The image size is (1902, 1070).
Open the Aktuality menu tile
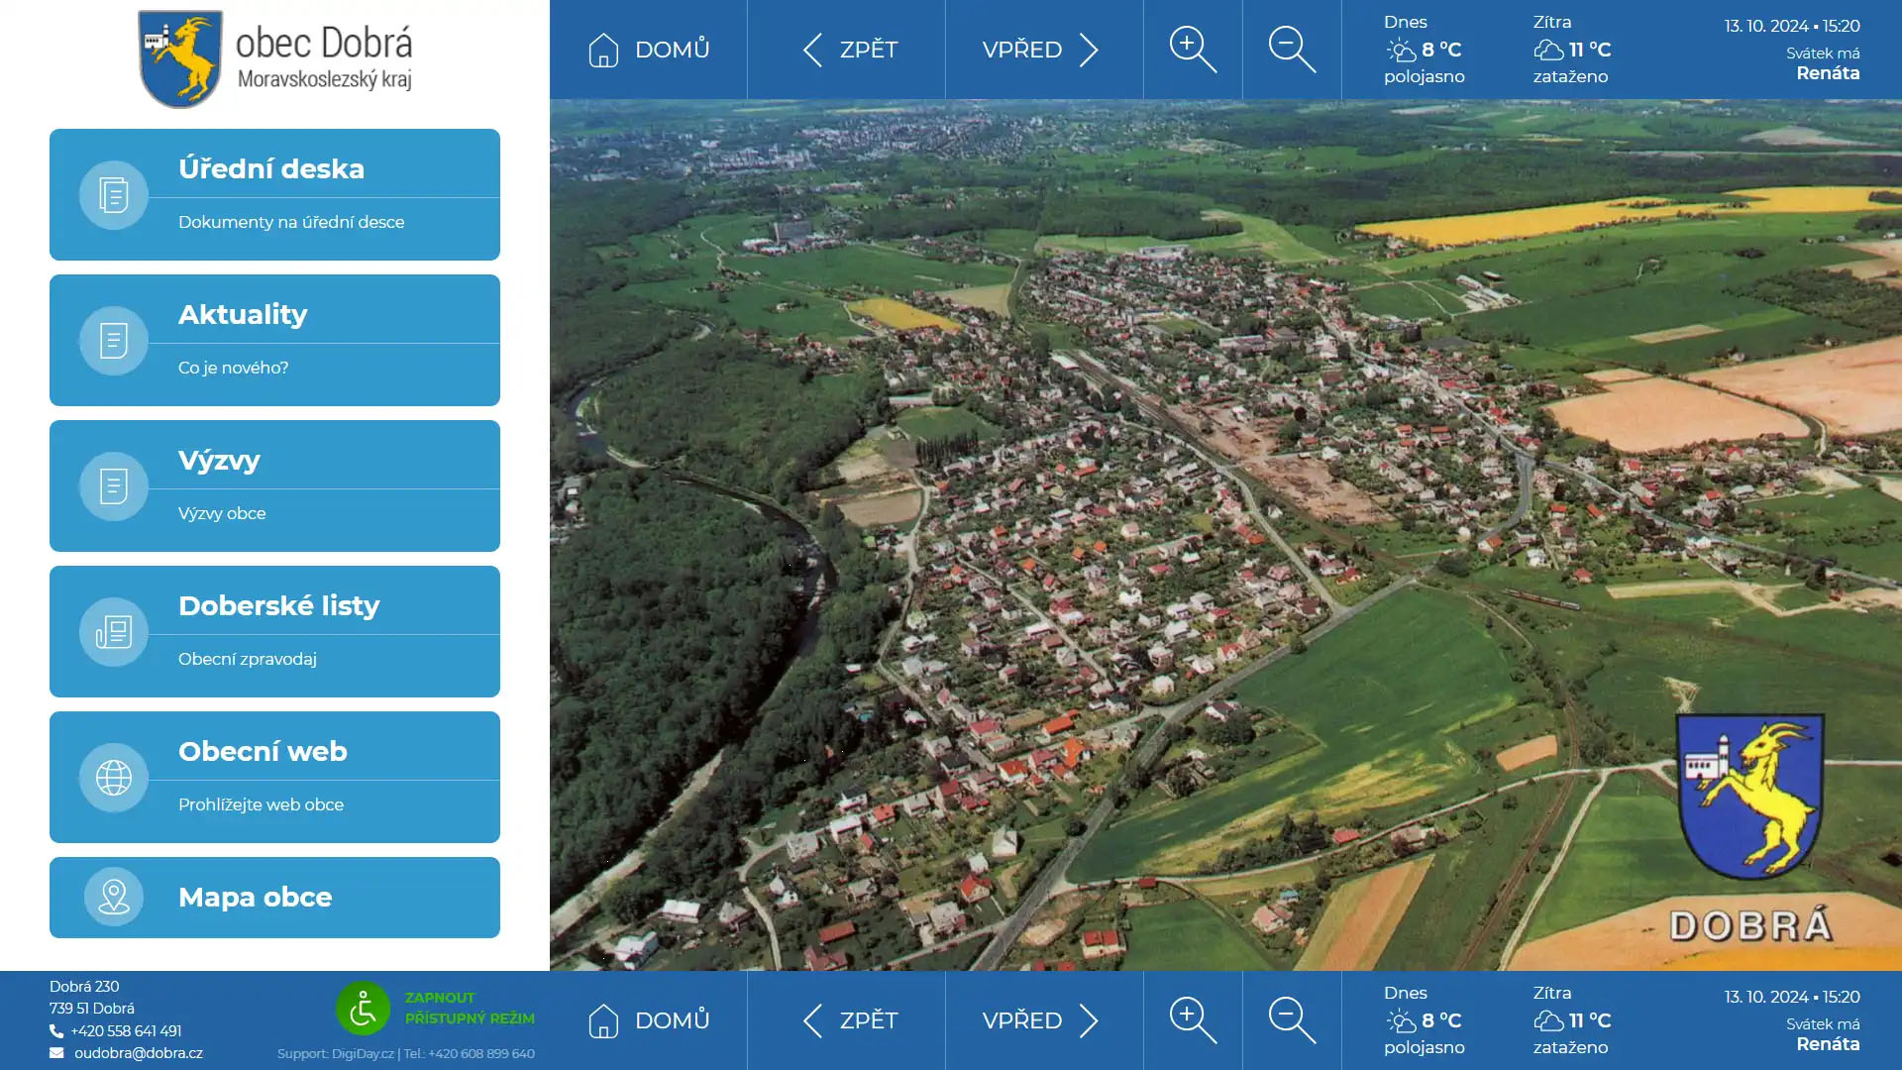(x=274, y=340)
